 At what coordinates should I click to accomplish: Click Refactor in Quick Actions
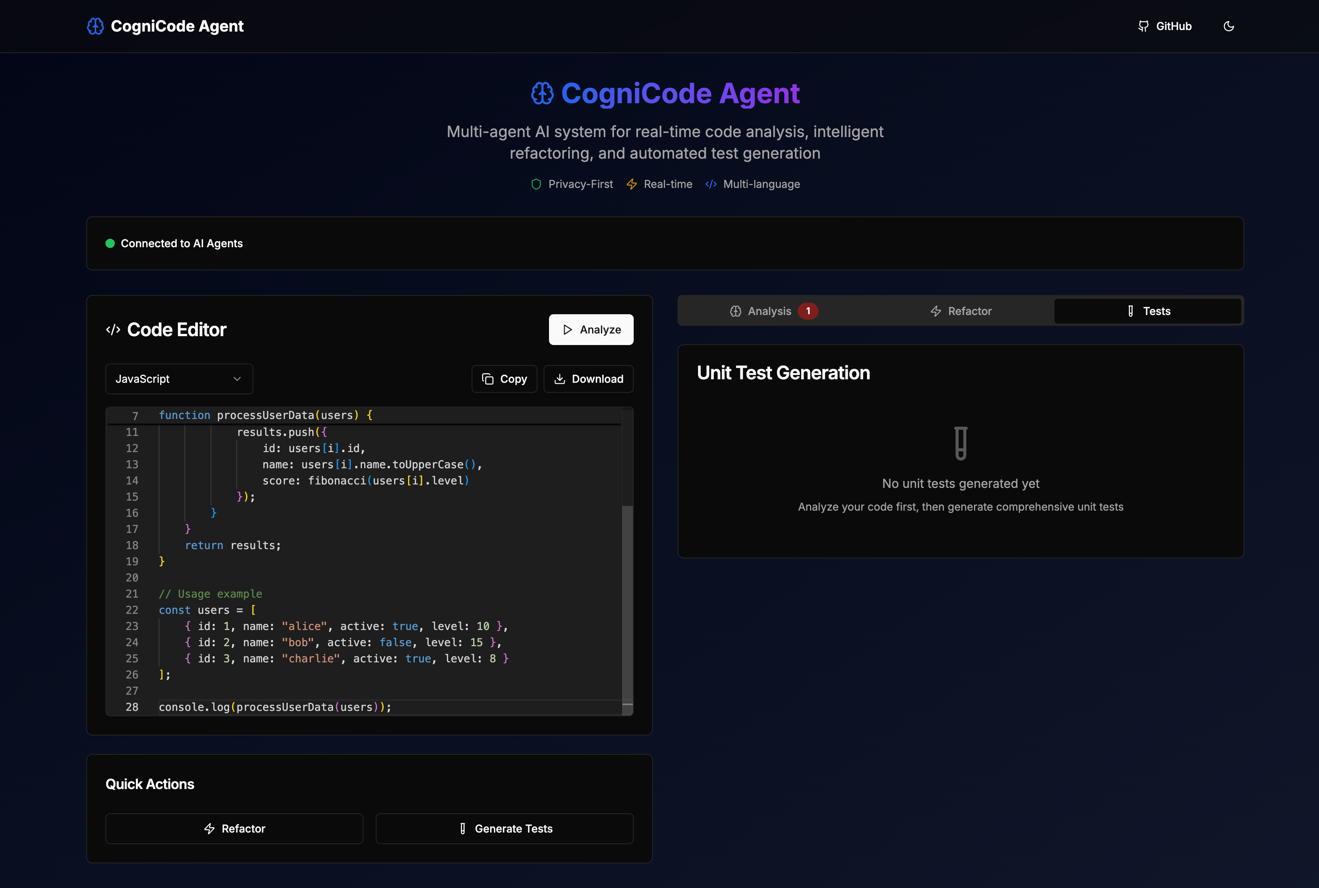click(x=234, y=829)
